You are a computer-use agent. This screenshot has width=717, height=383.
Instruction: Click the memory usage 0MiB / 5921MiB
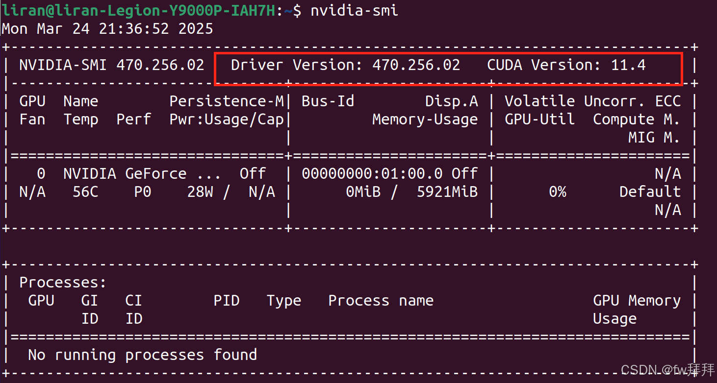[412, 191]
